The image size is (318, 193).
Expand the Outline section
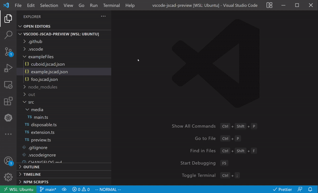click(x=64, y=167)
